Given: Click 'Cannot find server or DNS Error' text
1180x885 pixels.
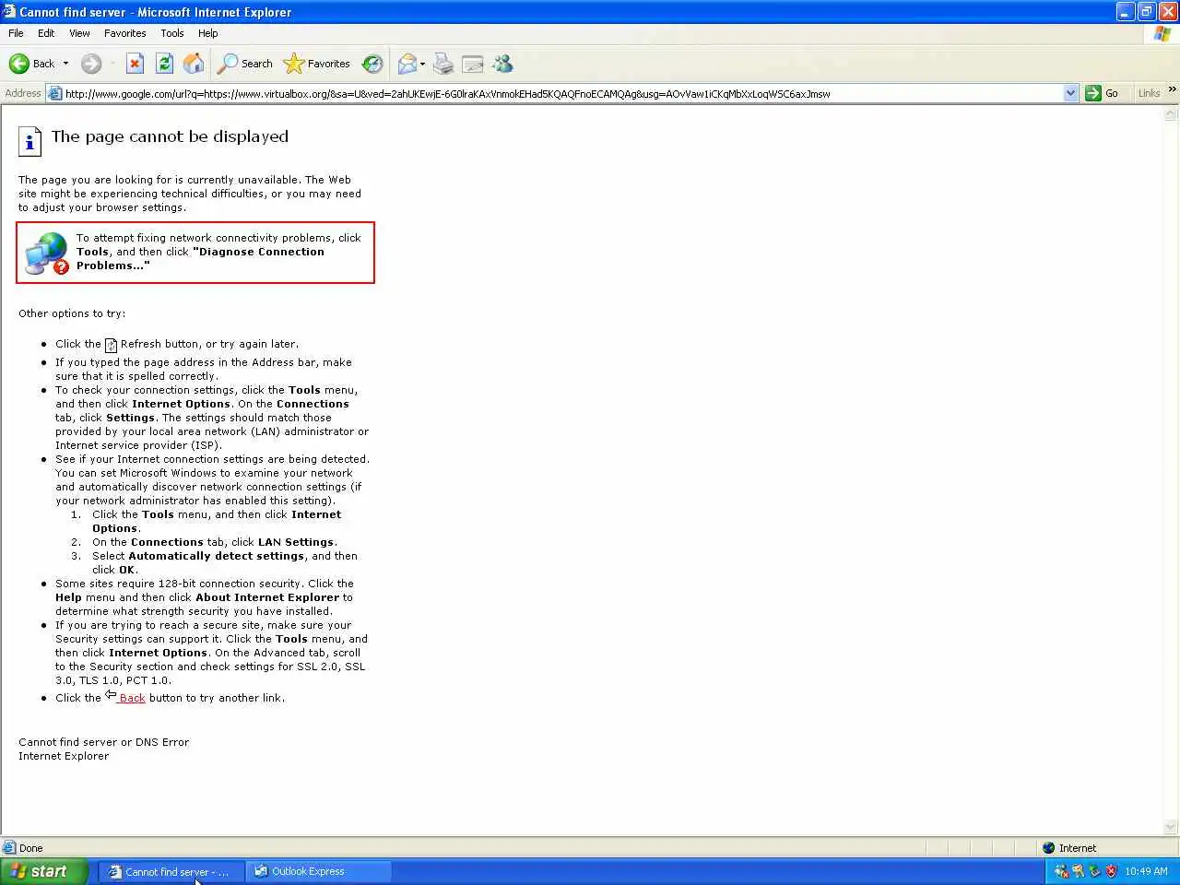Looking at the screenshot, I should pyautogui.click(x=103, y=742).
